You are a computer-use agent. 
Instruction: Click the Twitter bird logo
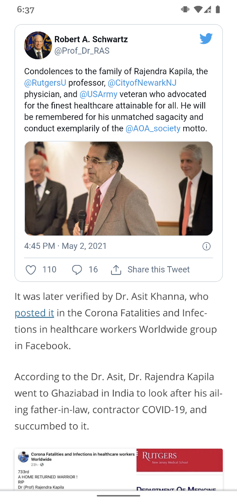(x=206, y=39)
